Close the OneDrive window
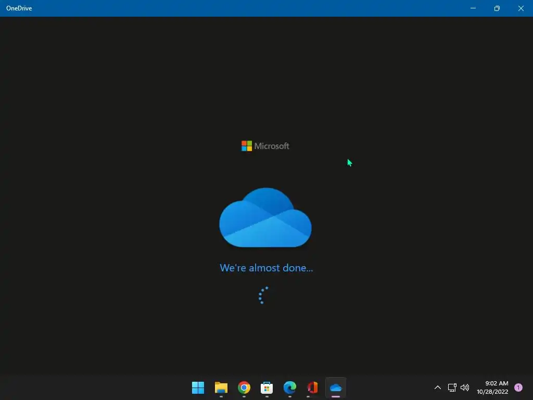Screen dimensions: 533x400 click(521, 8)
